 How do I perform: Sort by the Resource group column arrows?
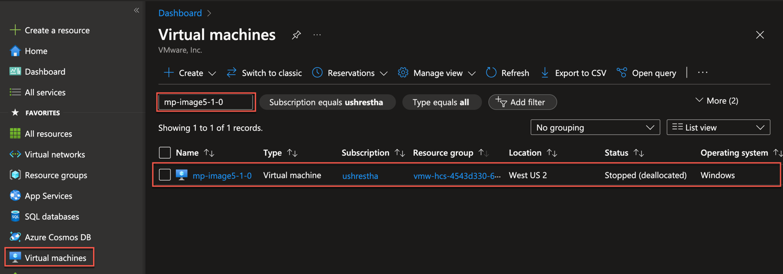click(x=484, y=153)
